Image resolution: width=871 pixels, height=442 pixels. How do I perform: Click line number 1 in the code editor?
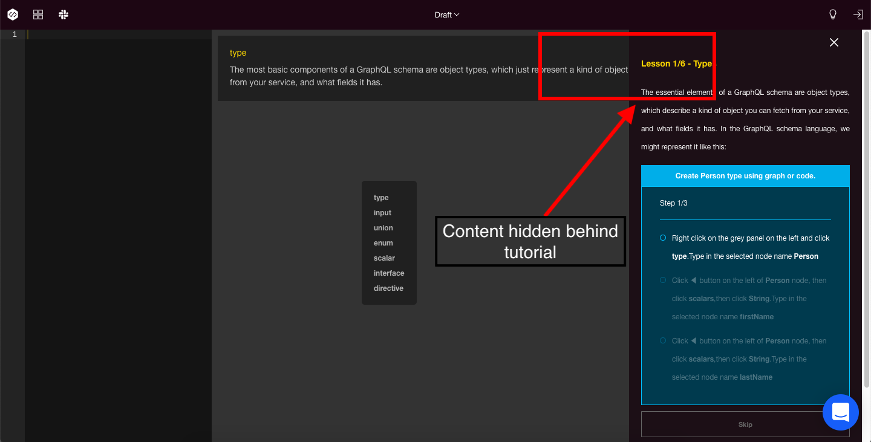[x=14, y=34]
